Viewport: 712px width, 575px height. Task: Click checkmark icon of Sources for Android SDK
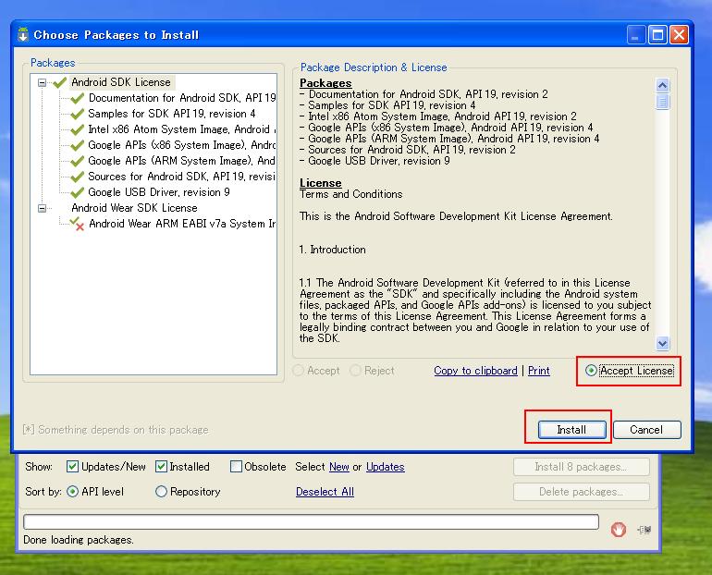pyautogui.click(x=77, y=177)
